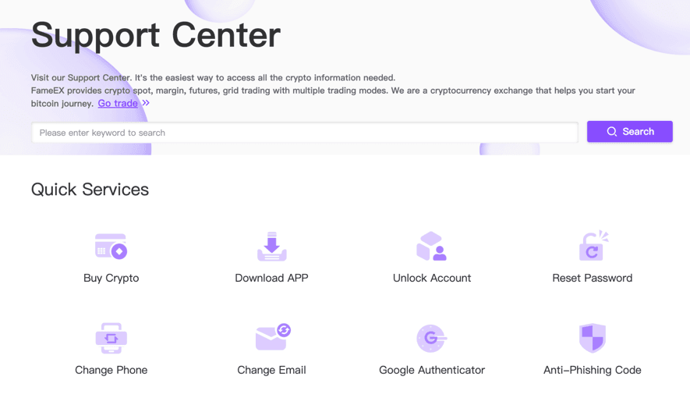Viewport: 690px width, 398px height.
Task: Select the Change Phone icon
Action: point(111,338)
